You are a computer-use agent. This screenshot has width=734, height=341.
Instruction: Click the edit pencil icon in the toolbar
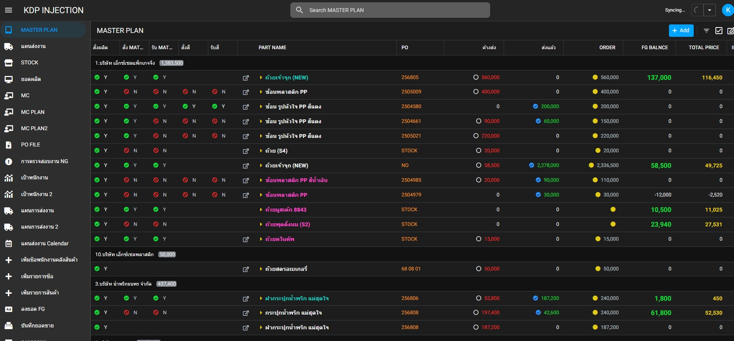click(731, 31)
